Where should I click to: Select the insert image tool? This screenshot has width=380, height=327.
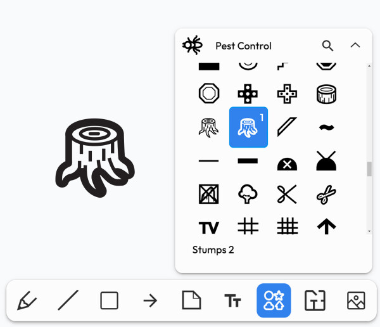point(356,300)
